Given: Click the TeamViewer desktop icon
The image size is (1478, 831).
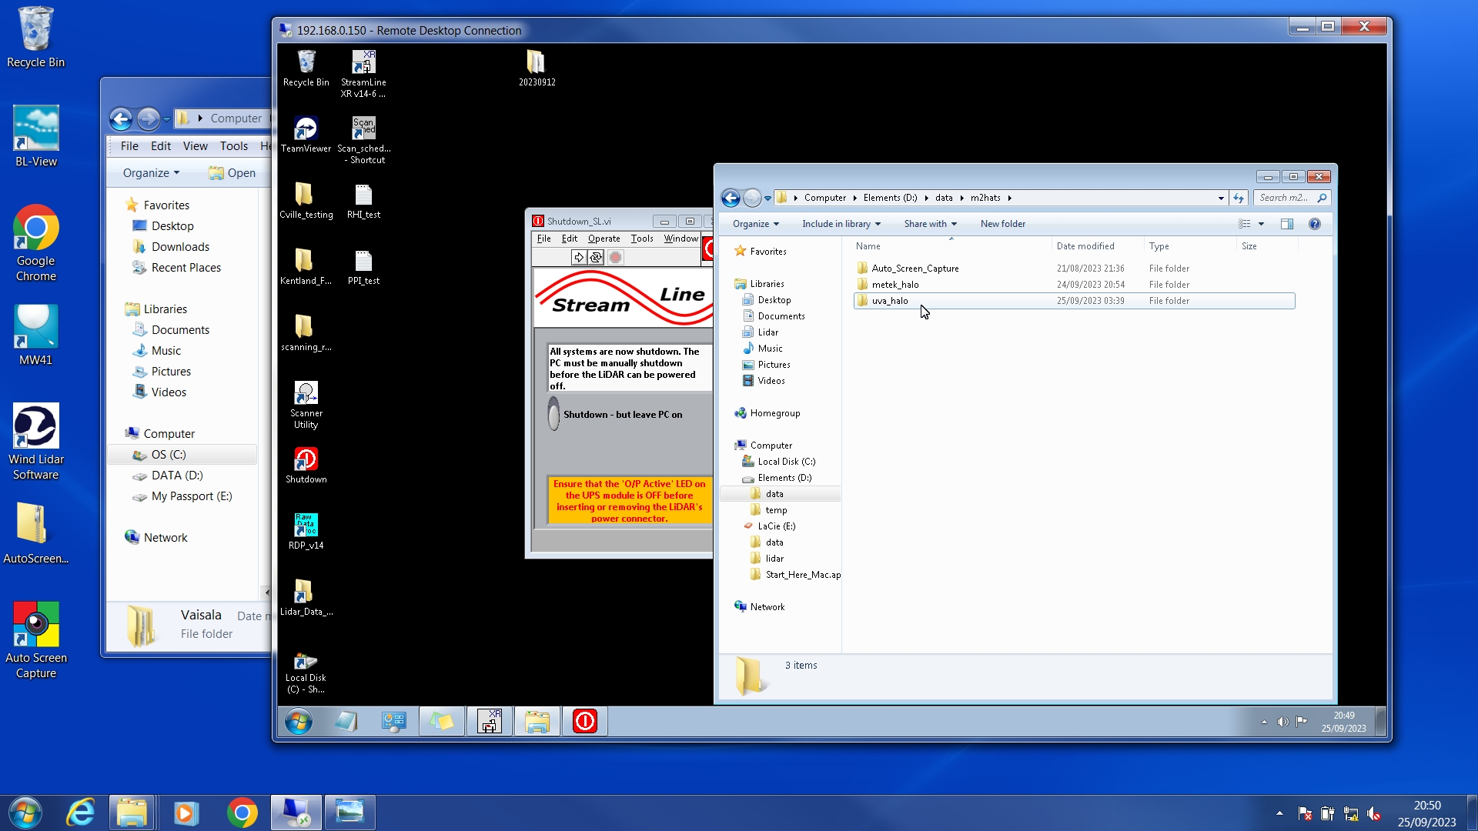Looking at the screenshot, I should click(x=306, y=128).
